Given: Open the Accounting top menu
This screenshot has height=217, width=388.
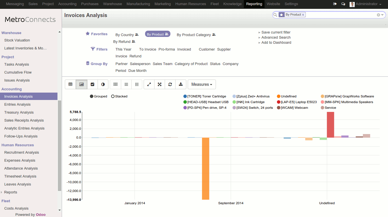Looking at the screenshot, I should (x=67, y=4).
